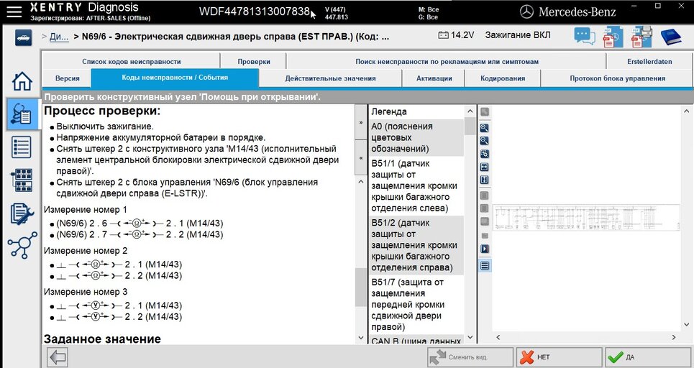Click the vehicle car icon

[x=22, y=37]
